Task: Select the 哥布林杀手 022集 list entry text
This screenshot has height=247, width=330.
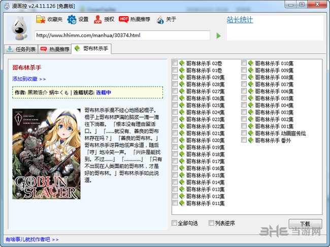Action: pyautogui.click(x=205, y=126)
